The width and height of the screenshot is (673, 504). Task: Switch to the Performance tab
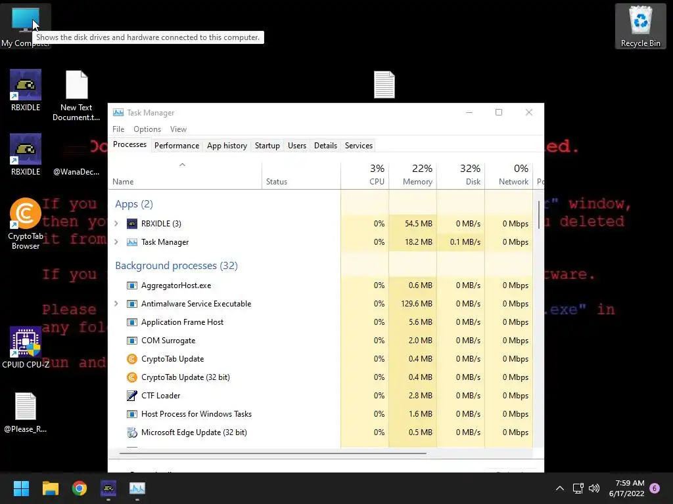tap(177, 146)
